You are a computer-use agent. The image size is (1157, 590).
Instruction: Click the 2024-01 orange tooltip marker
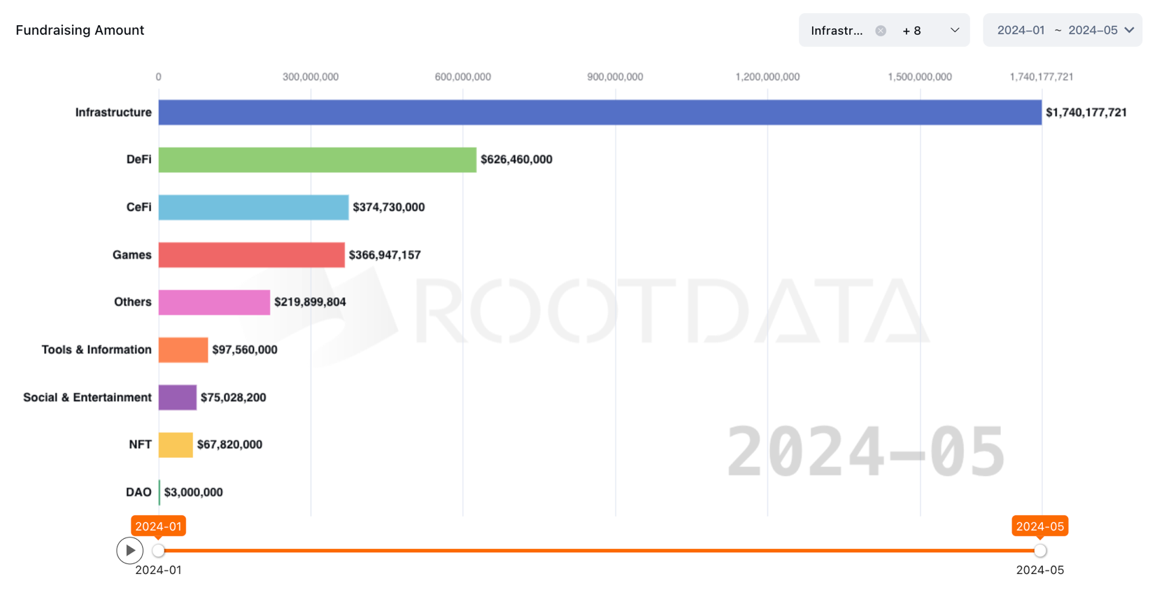point(158,526)
